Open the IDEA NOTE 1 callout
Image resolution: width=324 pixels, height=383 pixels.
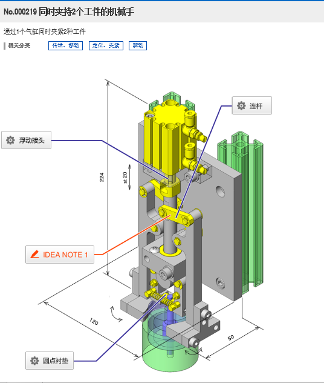60,255
